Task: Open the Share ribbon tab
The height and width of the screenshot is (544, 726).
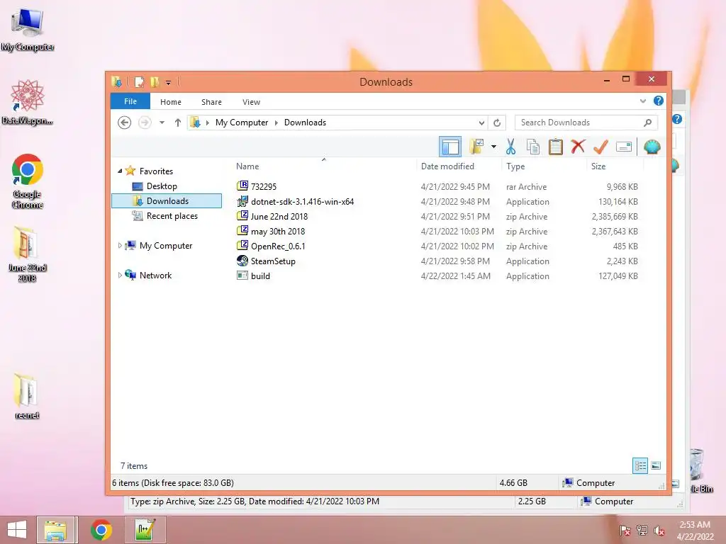Action: click(x=211, y=102)
